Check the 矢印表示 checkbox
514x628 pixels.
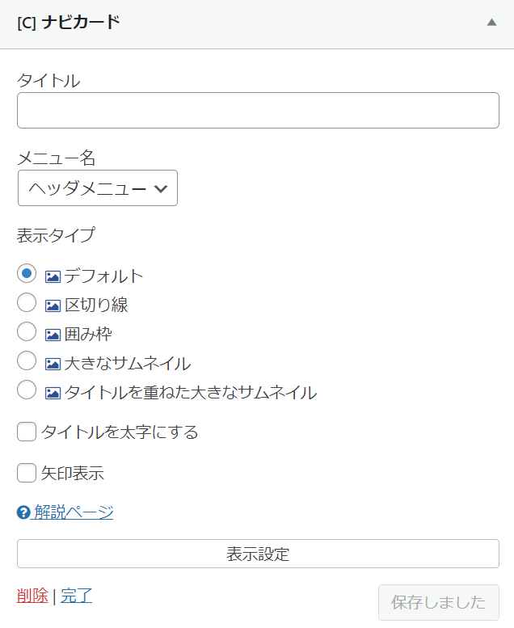point(27,473)
